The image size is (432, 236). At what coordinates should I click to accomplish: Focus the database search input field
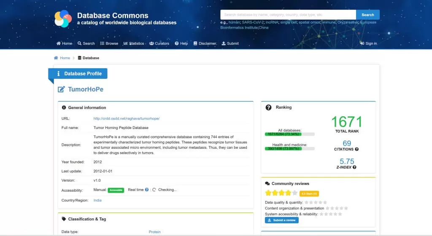tap(288, 15)
